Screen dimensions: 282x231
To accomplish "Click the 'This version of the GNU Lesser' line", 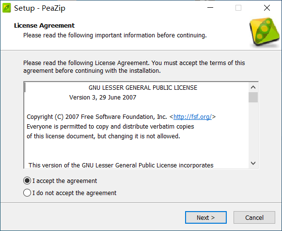I will click(121, 165).
